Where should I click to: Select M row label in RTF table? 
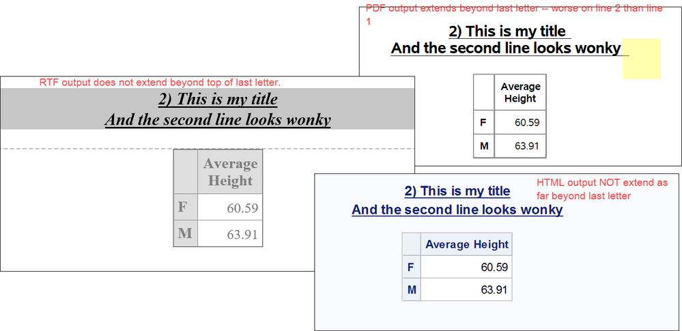[x=185, y=233]
